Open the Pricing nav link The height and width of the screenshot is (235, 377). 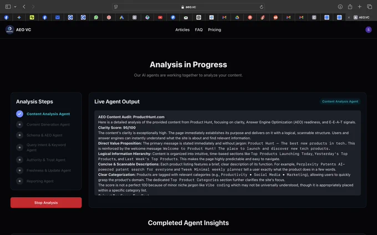pyautogui.click(x=215, y=30)
